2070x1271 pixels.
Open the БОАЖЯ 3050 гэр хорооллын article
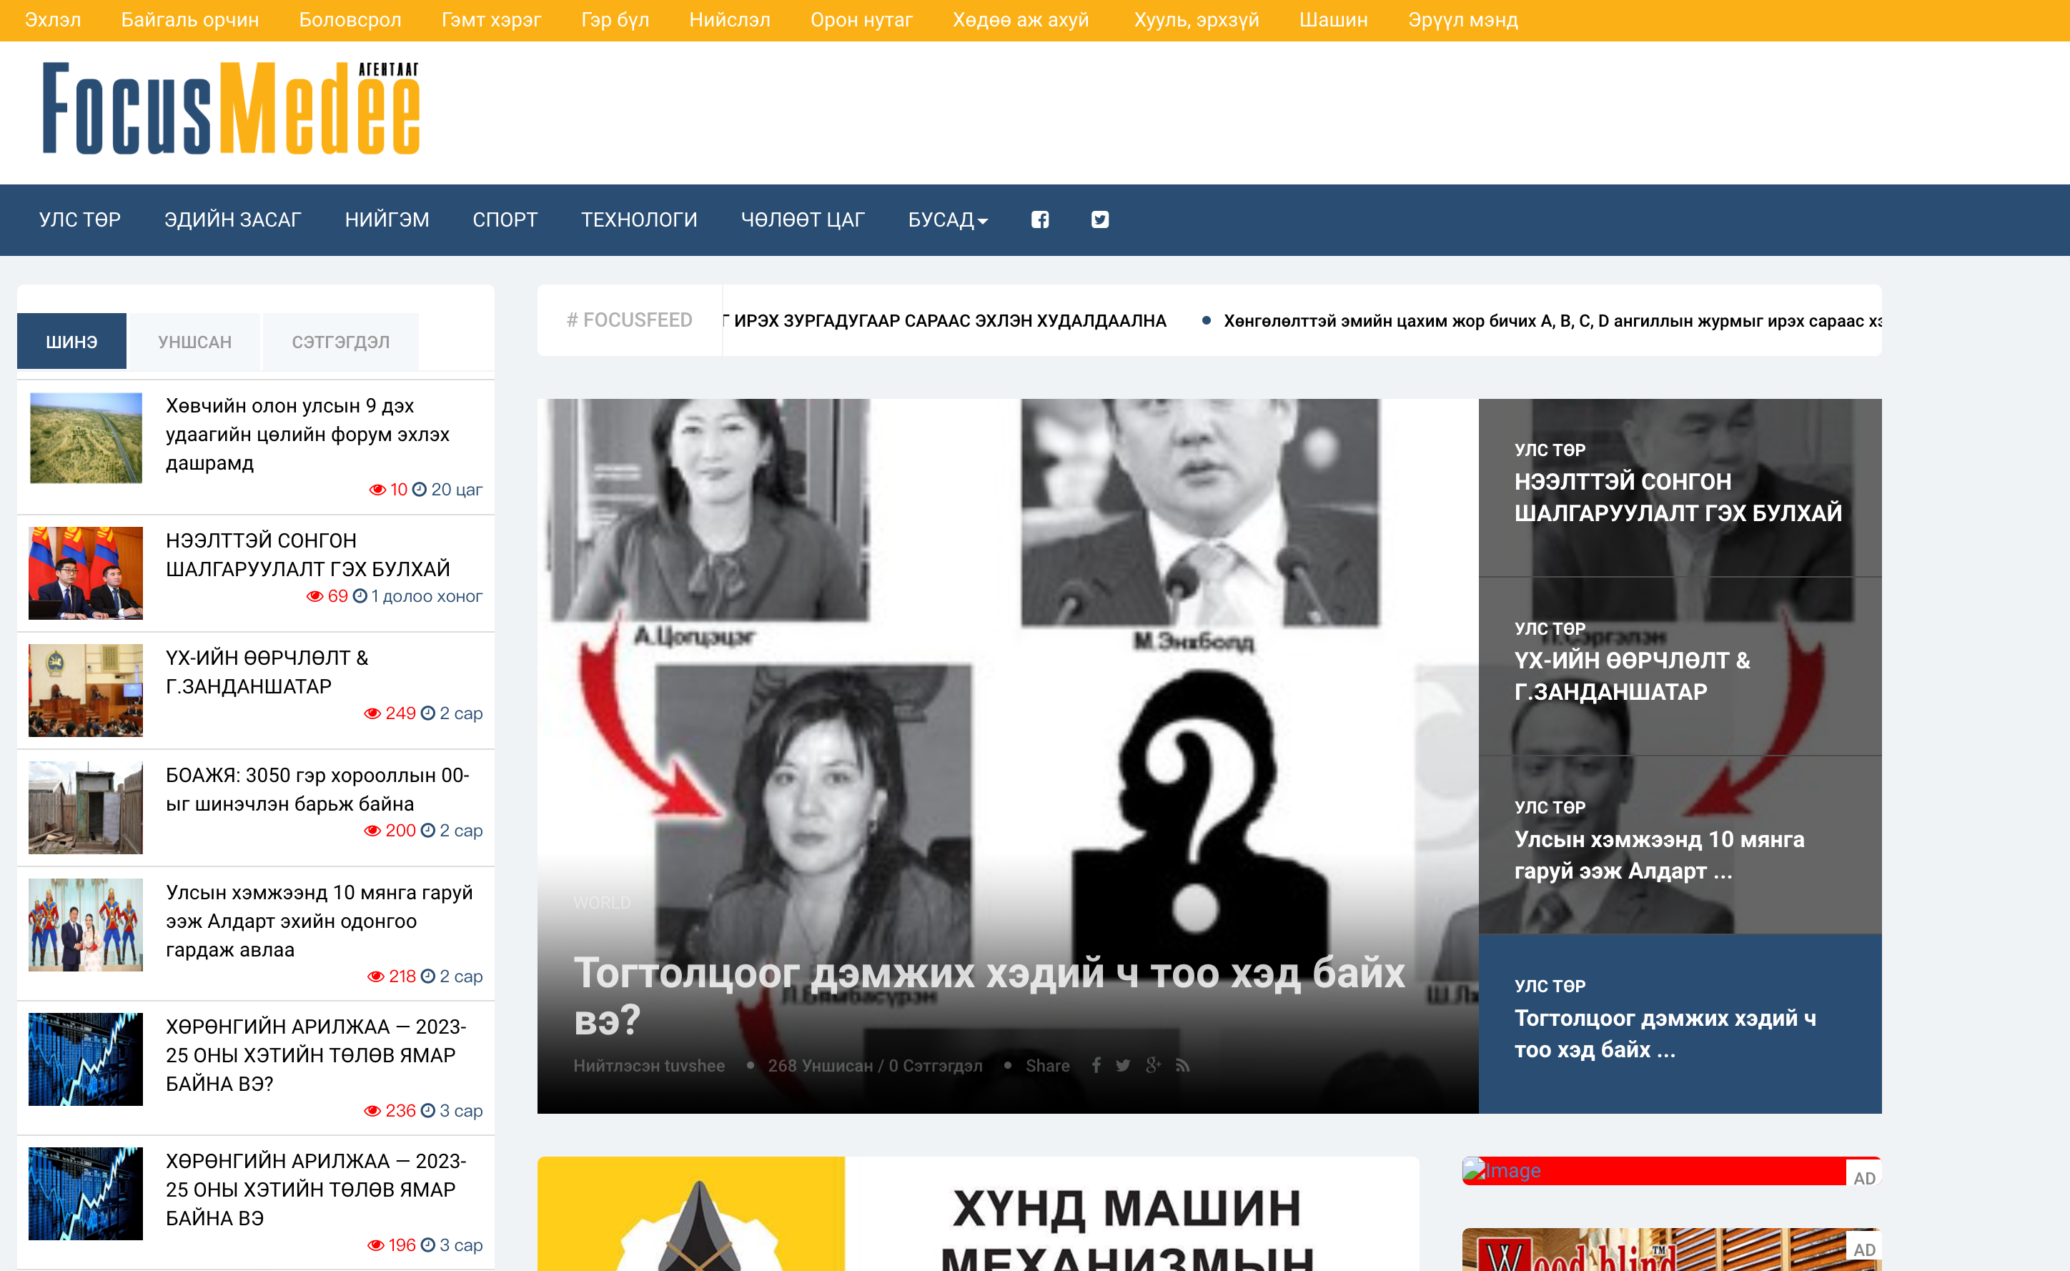317,789
